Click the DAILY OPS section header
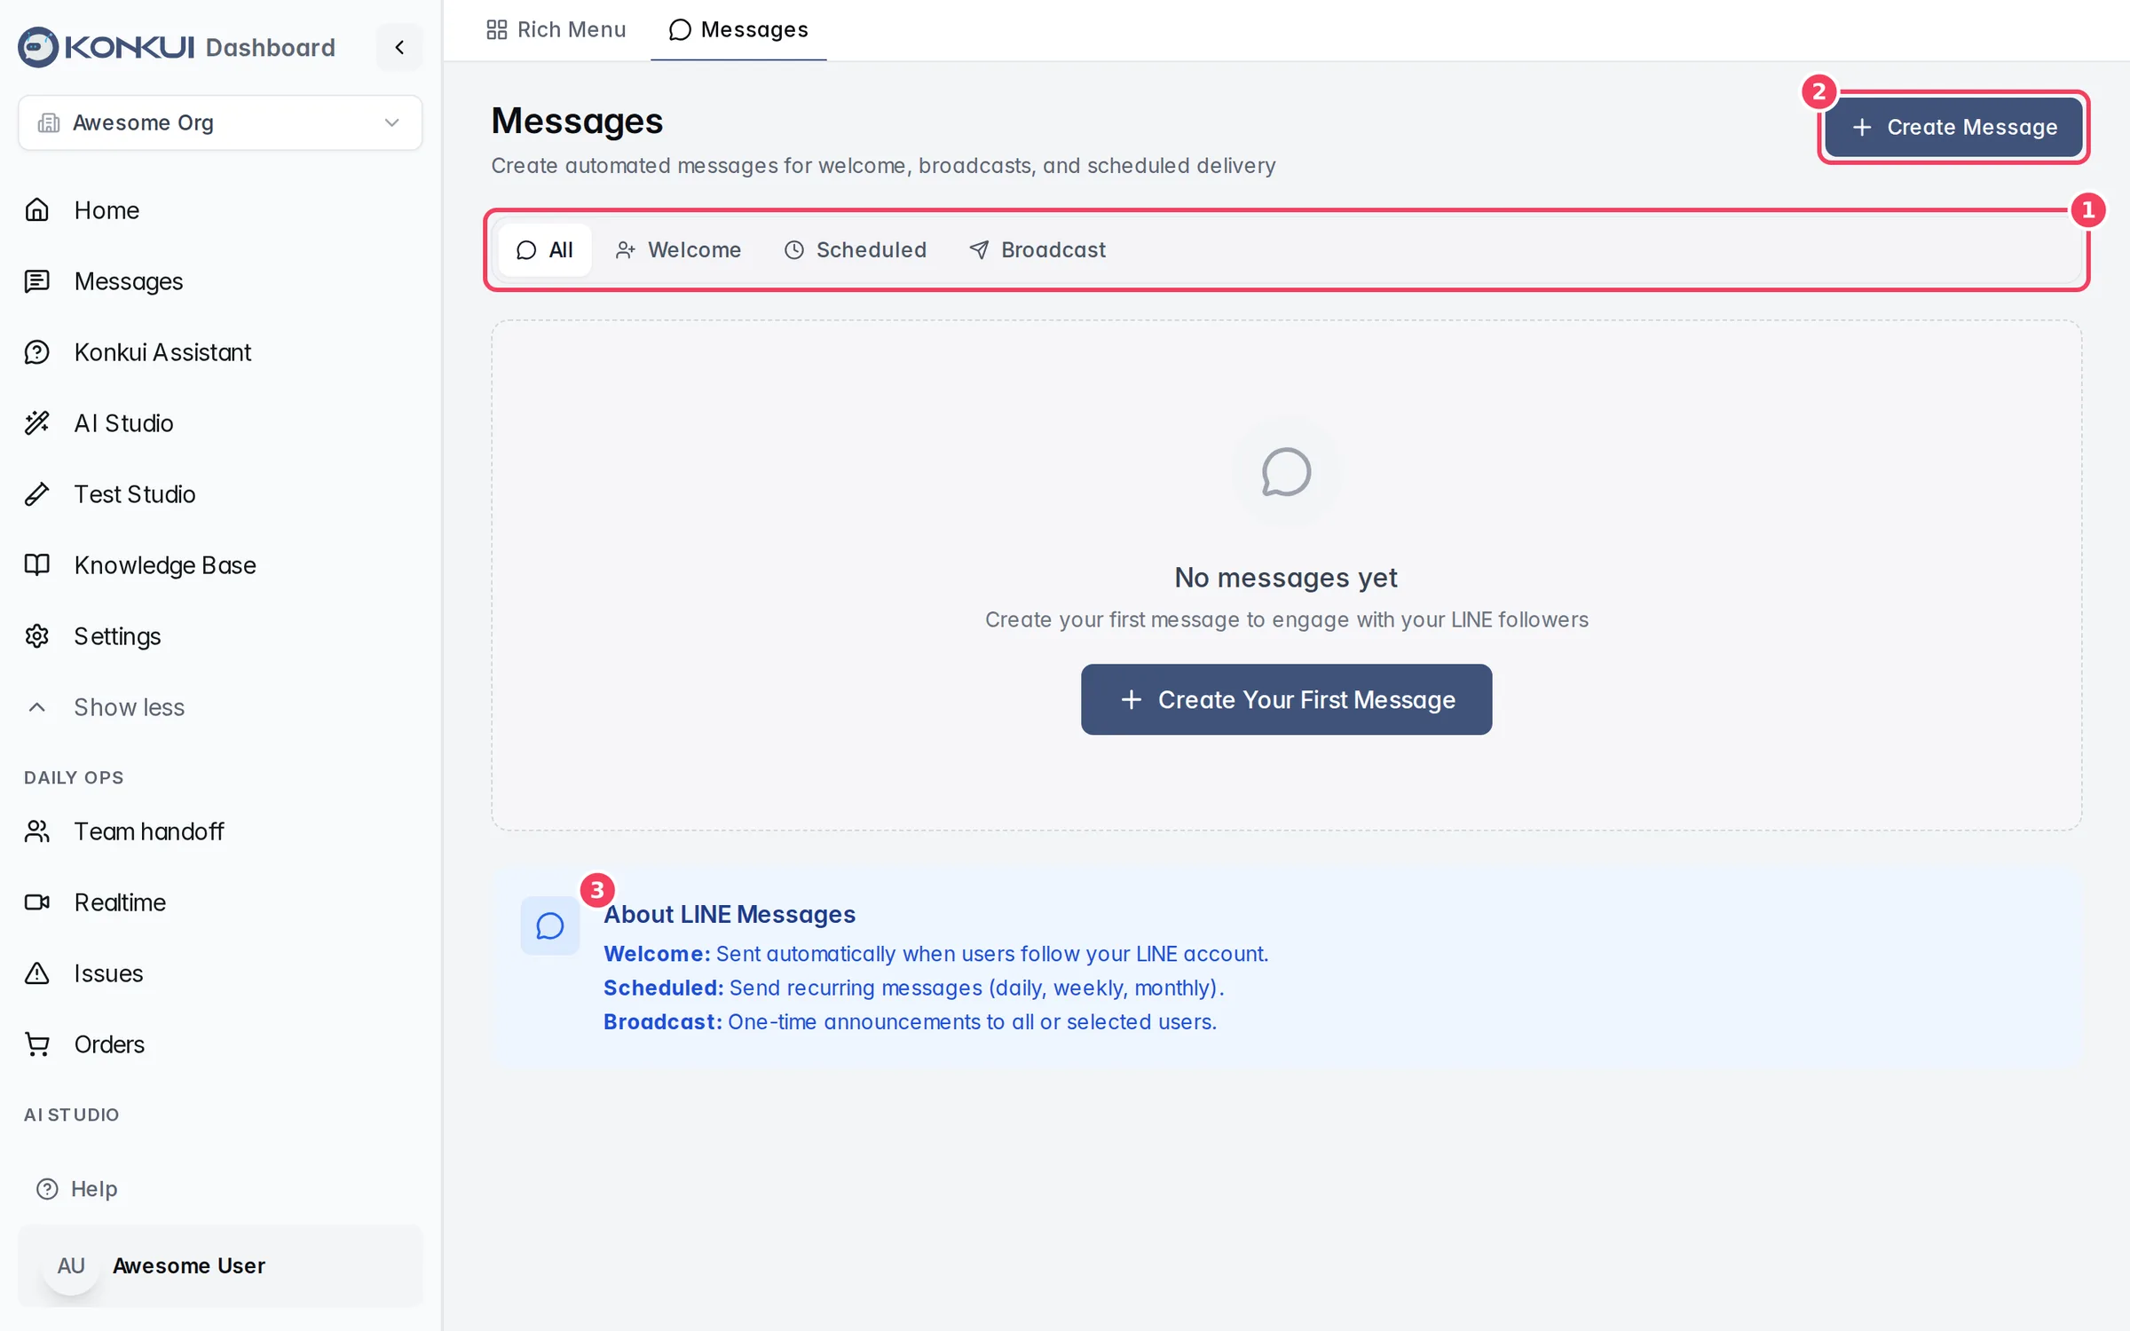 point(74,778)
